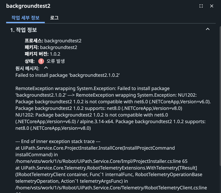Click the ProjectInstaller.cs:line 65 path text
The image size is (221, 193).
(x=101, y=161)
